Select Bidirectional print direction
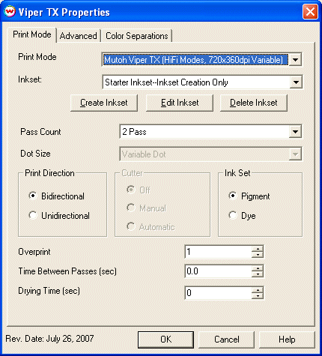Image resolution: width=322 pixels, height=356 pixels. click(x=57, y=196)
